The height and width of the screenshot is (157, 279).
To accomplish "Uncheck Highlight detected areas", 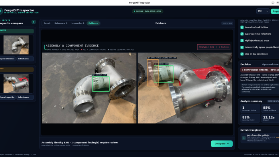I will point(242,41).
